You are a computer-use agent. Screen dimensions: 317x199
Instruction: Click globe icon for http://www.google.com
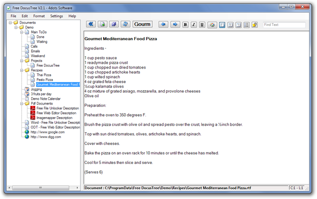27,132
